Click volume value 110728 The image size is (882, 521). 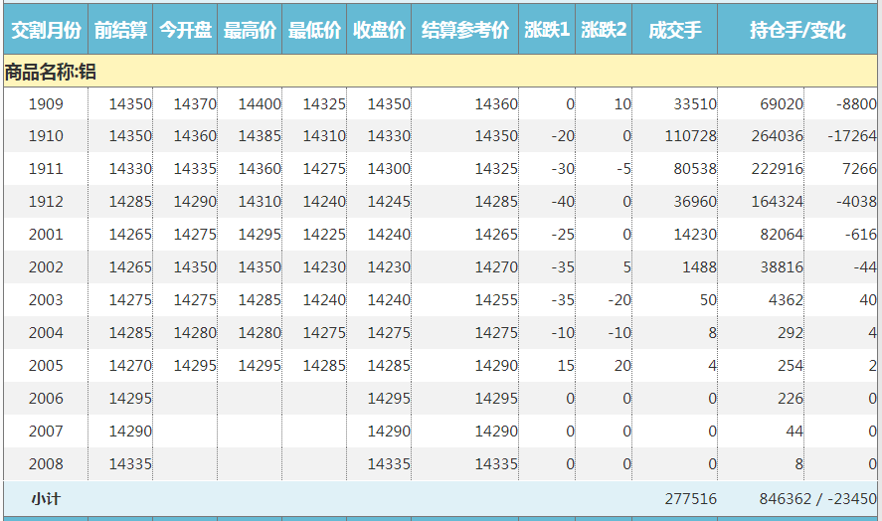pos(690,136)
